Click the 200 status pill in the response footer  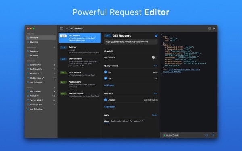[171, 135]
